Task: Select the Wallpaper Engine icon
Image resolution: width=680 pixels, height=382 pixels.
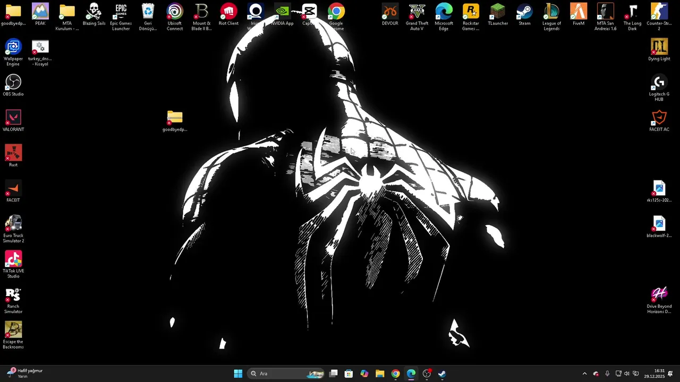Action: click(x=13, y=53)
